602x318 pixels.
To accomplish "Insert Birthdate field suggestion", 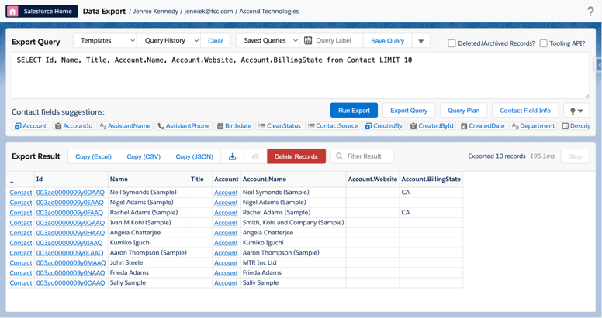I will tap(234, 125).
